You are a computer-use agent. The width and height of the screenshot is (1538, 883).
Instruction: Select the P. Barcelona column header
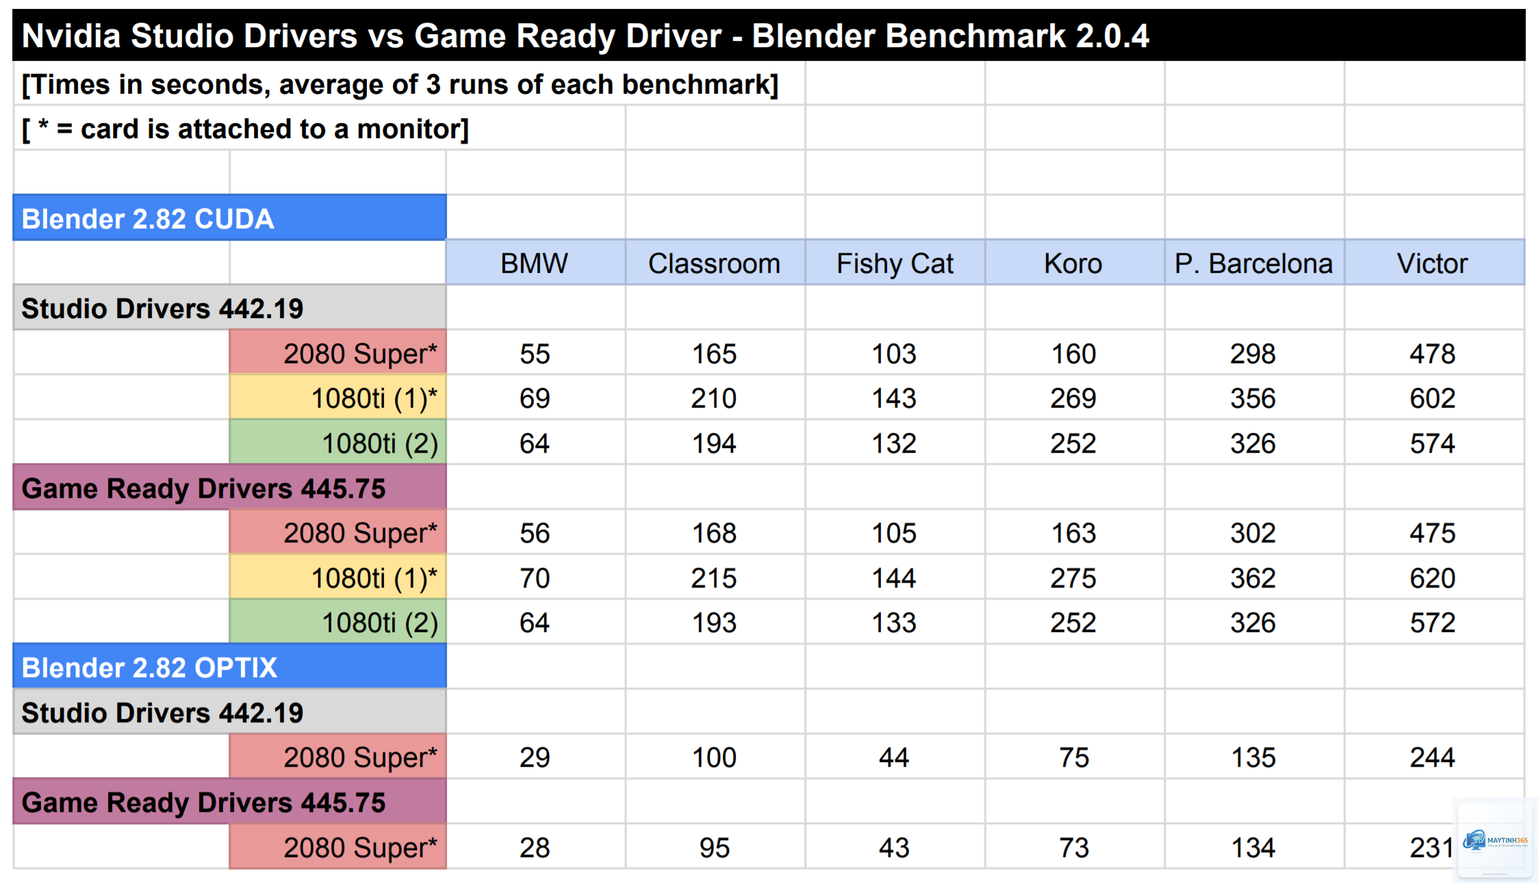[x=1254, y=263]
